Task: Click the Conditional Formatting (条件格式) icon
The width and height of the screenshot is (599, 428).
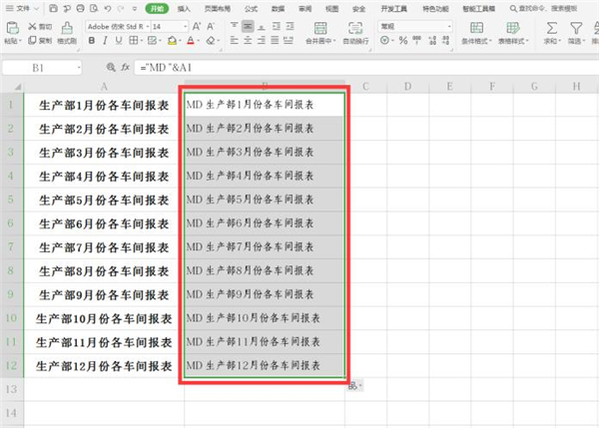Action: [475, 26]
